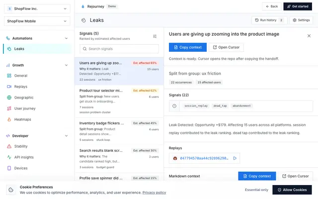The image size is (318, 199).
Task: Click the Search signals field
Action: (x=119, y=49)
